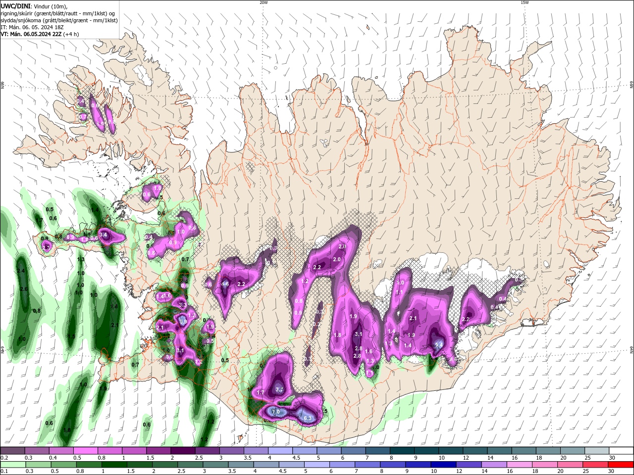Select the darkest purple 2 swatch in snow scale

point(183,451)
